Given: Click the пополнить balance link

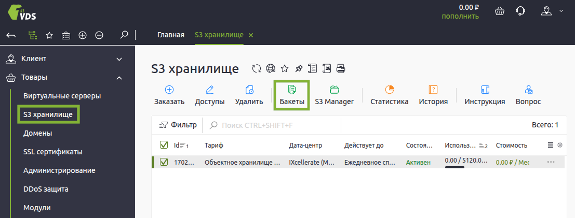Looking at the screenshot, I should coord(460,16).
